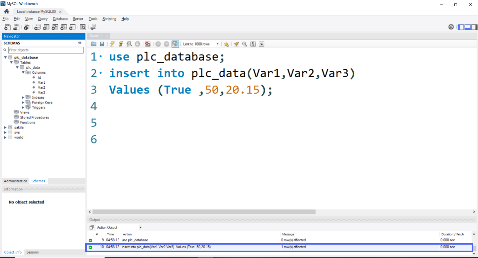Screen dimensions: 478x258
Task: Select the Session tab at bottom left
Action: [x=32, y=252]
